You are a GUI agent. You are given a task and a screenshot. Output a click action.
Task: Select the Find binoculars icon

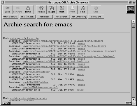click(82, 10)
